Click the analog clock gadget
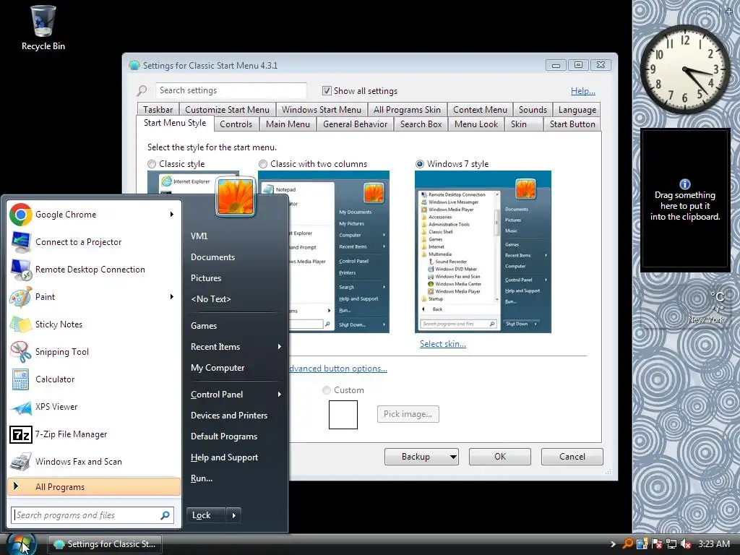The width and height of the screenshot is (740, 555). pyautogui.click(x=685, y=70)
